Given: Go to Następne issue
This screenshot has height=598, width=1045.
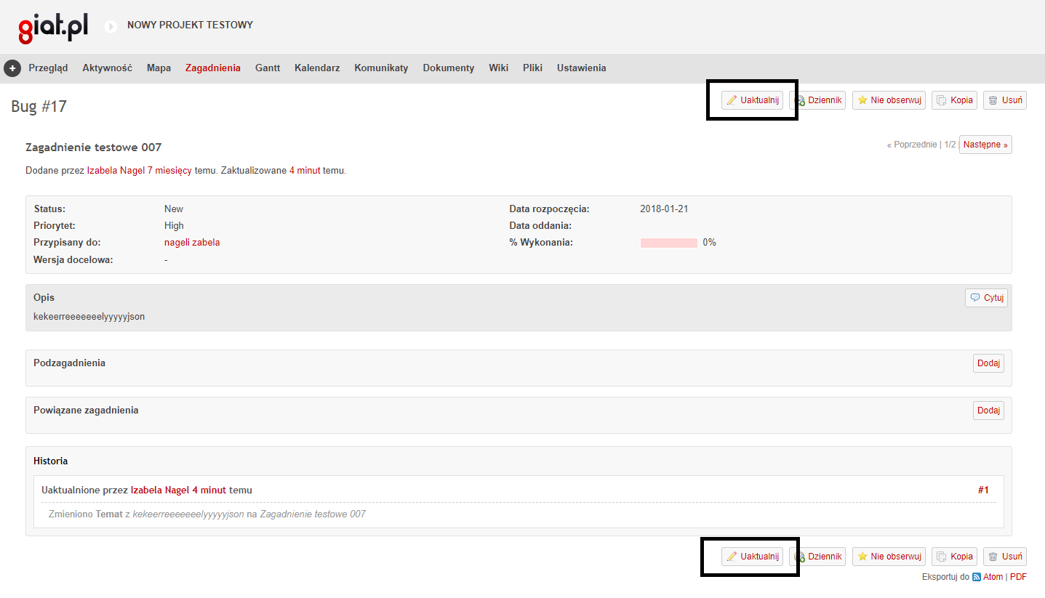Looking at the screenshot, I should point(985,145).
